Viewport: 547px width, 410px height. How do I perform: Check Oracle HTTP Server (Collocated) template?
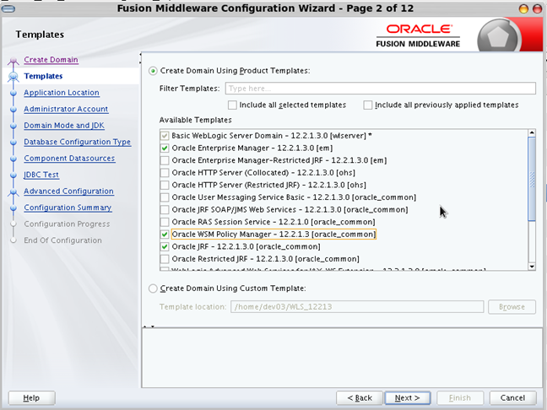(x=165, y=173)
